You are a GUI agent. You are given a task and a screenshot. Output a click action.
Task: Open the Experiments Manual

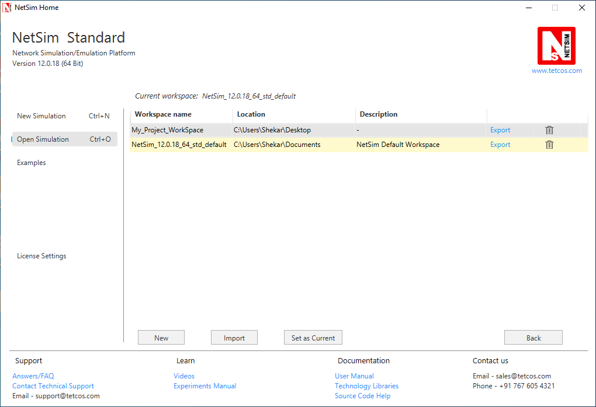[x=205, y=385]
